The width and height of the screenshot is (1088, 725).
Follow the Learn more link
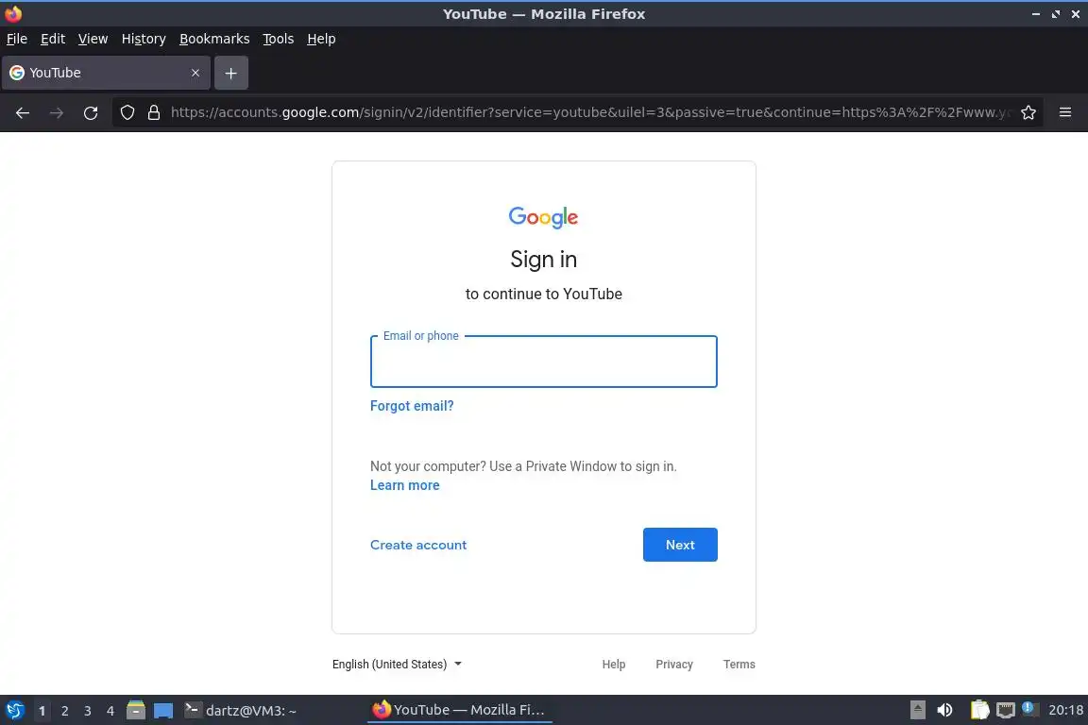[x=404, y=485]
